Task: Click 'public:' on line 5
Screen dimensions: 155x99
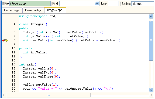Action: pyautogui.click(x=25, y=28)
